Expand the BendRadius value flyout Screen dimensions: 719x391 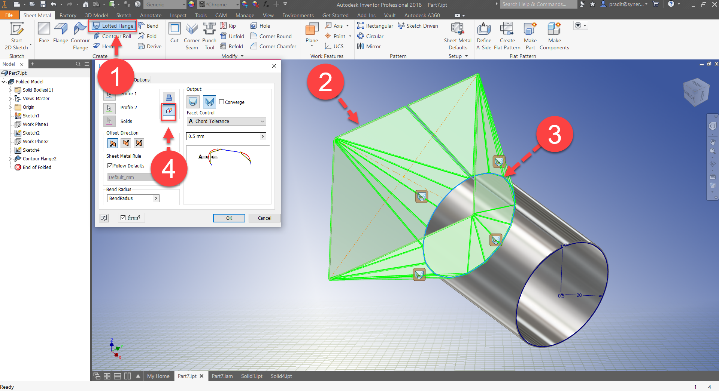click(156, 198)
